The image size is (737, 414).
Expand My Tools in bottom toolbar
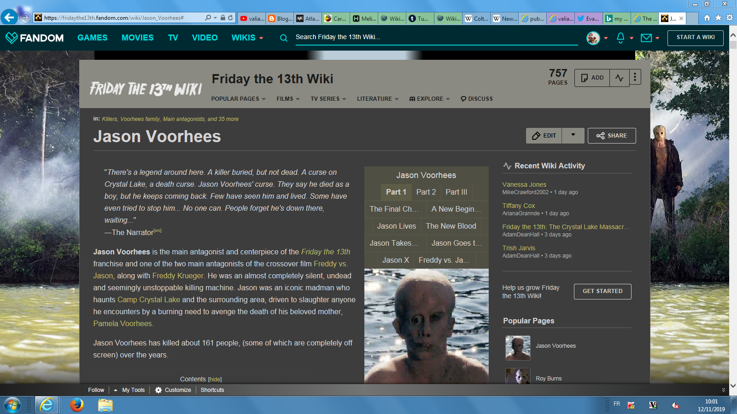coord(129,390)
